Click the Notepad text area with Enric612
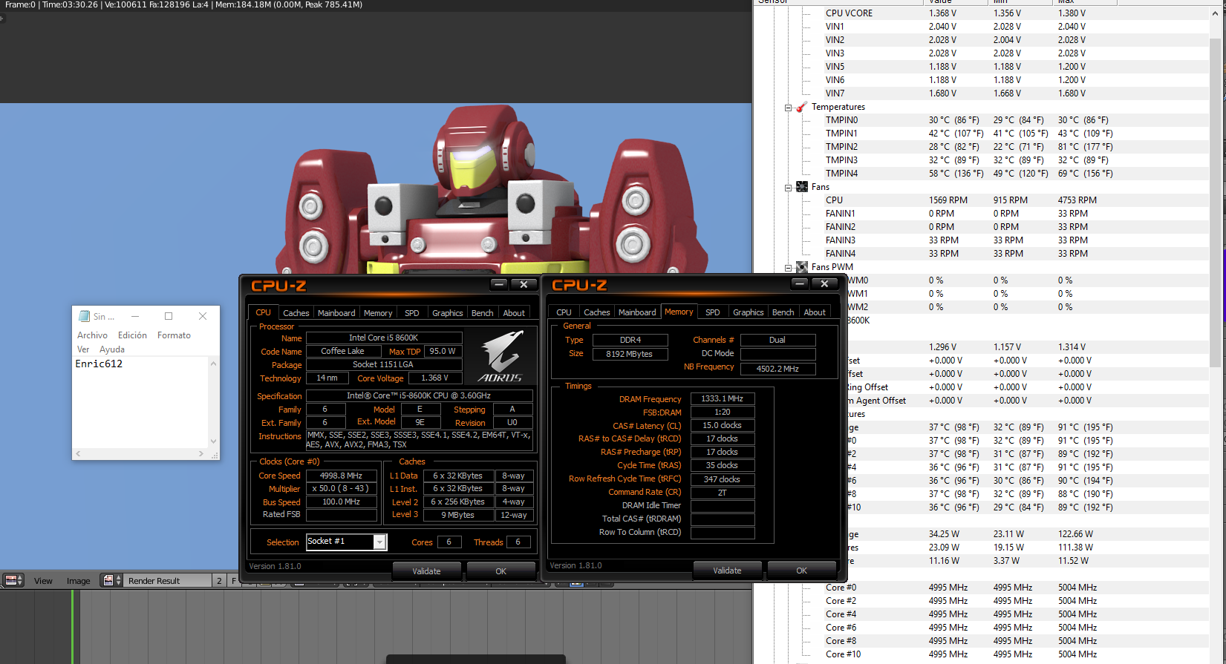The width and height of the screenshot is (1226, 664). pyautogui.click(x=140, y=401)
